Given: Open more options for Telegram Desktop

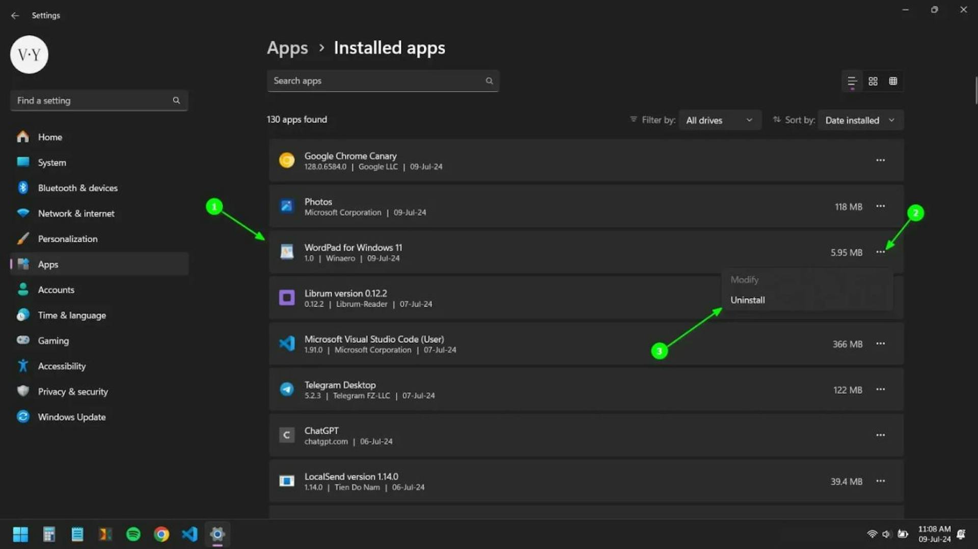Looking at the screenshot, I should pyautogui.click(x=880, y=390).
